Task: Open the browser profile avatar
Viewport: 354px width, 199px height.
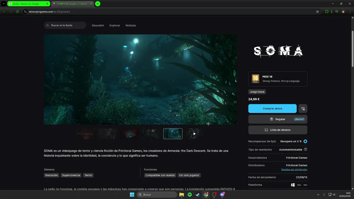Action: (x=343, y=12)
